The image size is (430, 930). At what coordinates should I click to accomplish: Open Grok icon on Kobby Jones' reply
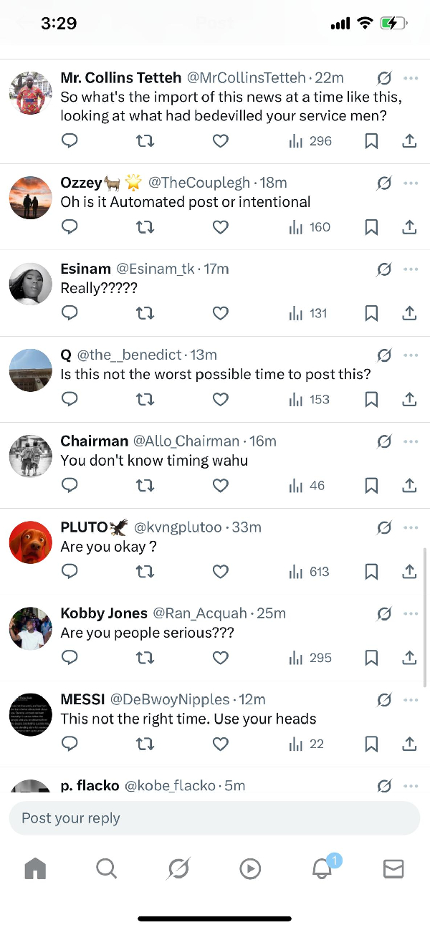(384, 614)
